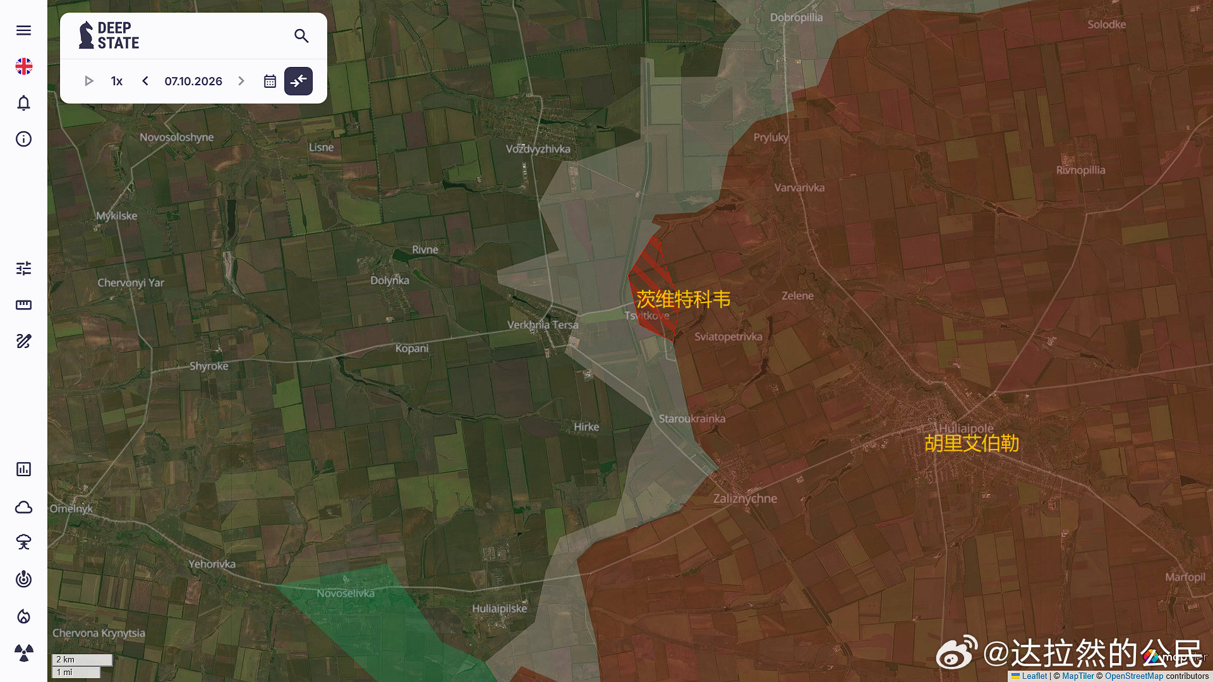This screenshot has height=682, width=1213.
Task: Click the Staroukrainka label
Action: click(x=692, y=419)
